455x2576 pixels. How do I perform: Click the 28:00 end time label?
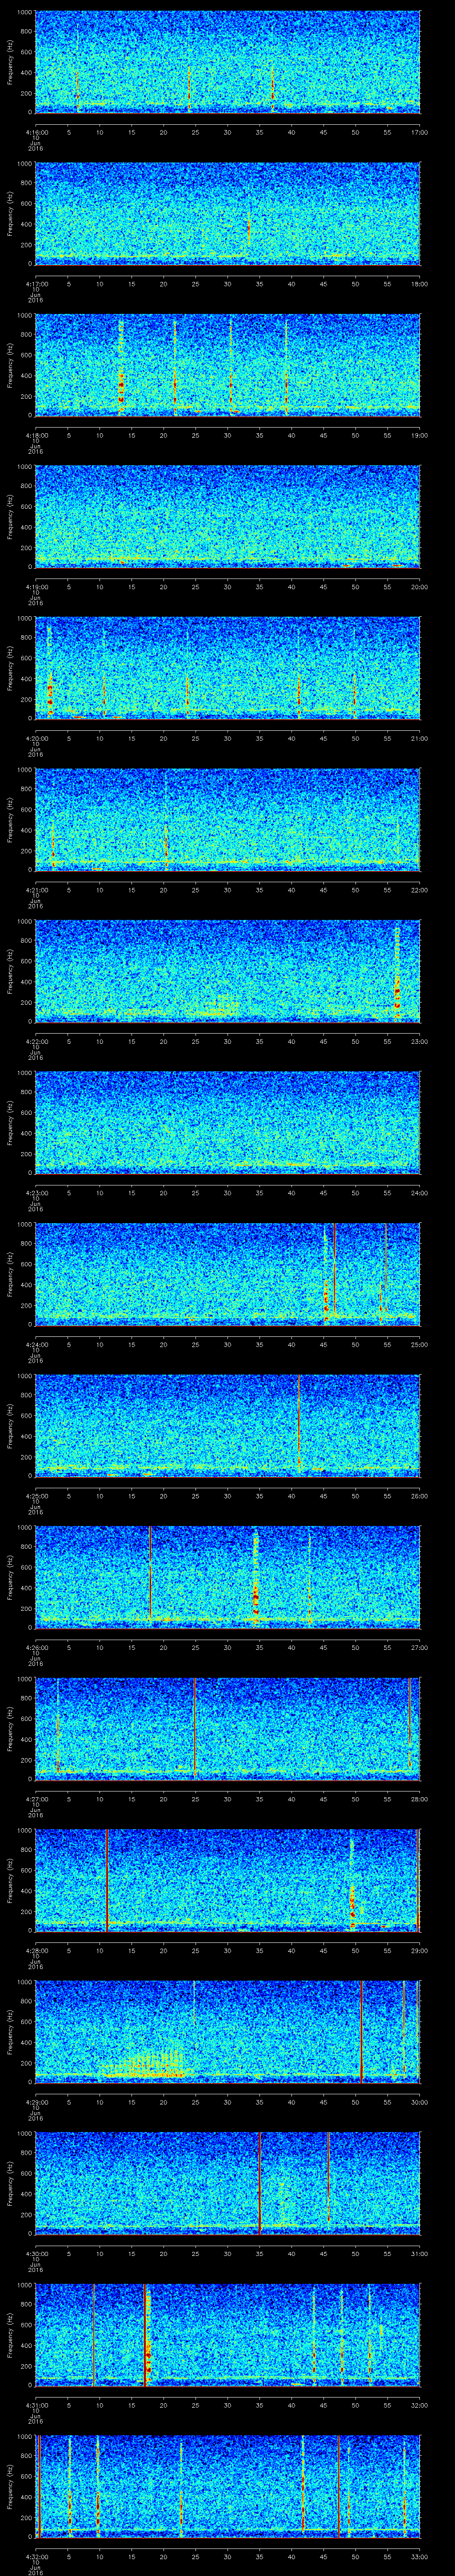[419, 1798]
